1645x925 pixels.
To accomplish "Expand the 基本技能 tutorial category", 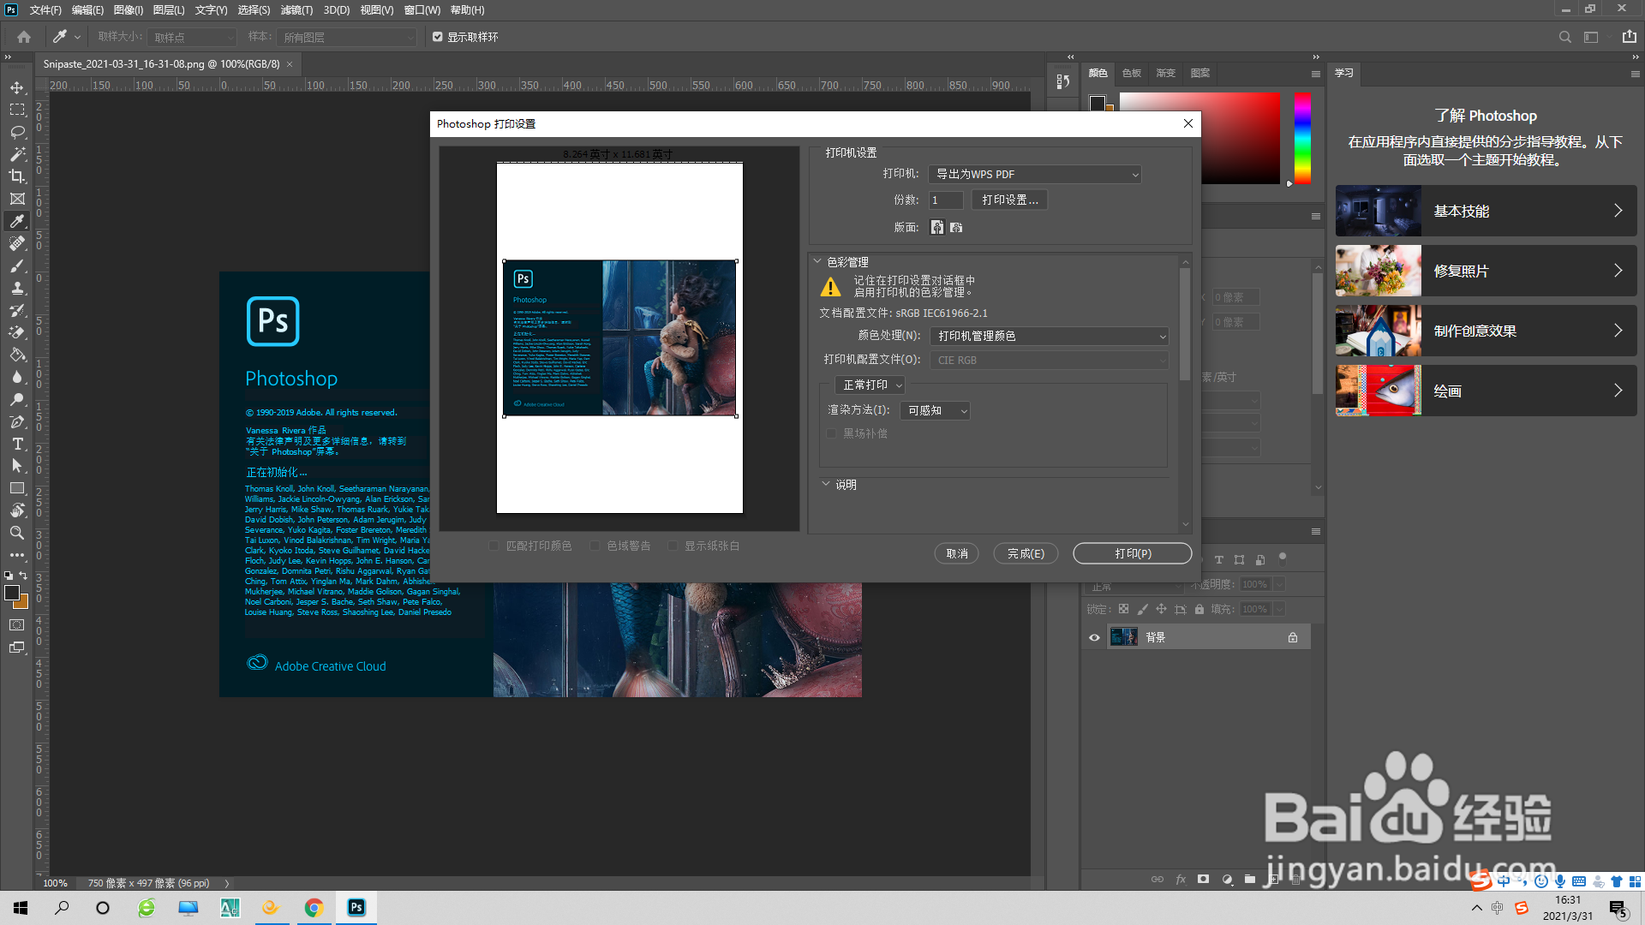I will (x=1486, y=211).
